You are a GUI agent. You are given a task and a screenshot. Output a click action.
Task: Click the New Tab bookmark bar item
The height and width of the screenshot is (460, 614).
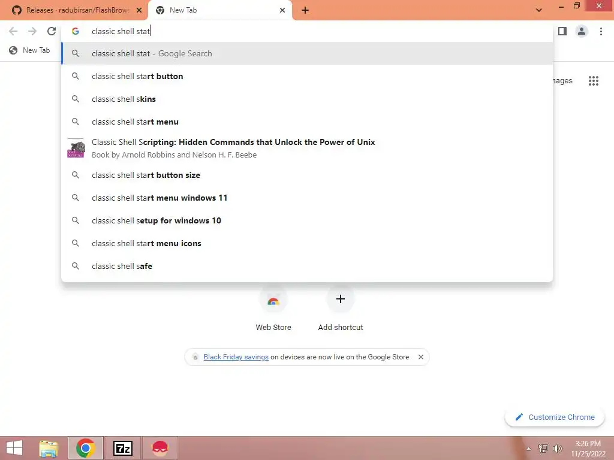click(x=30, y=50)
